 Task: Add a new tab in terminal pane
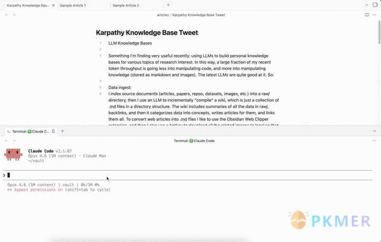(62, 131)
